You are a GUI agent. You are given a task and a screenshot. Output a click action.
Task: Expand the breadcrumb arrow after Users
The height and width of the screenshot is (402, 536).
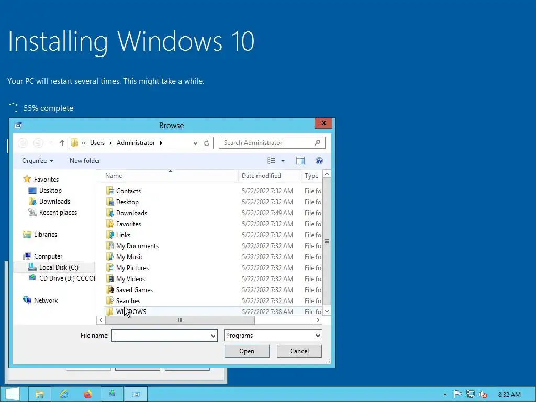111,143
